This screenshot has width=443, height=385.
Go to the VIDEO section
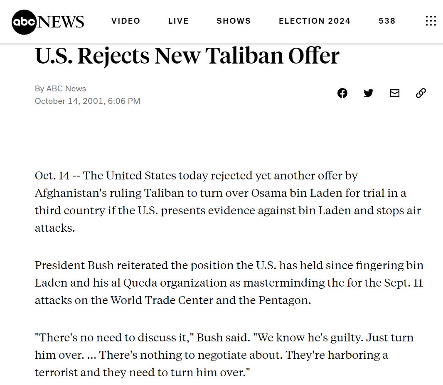click(x=126, y=21)
